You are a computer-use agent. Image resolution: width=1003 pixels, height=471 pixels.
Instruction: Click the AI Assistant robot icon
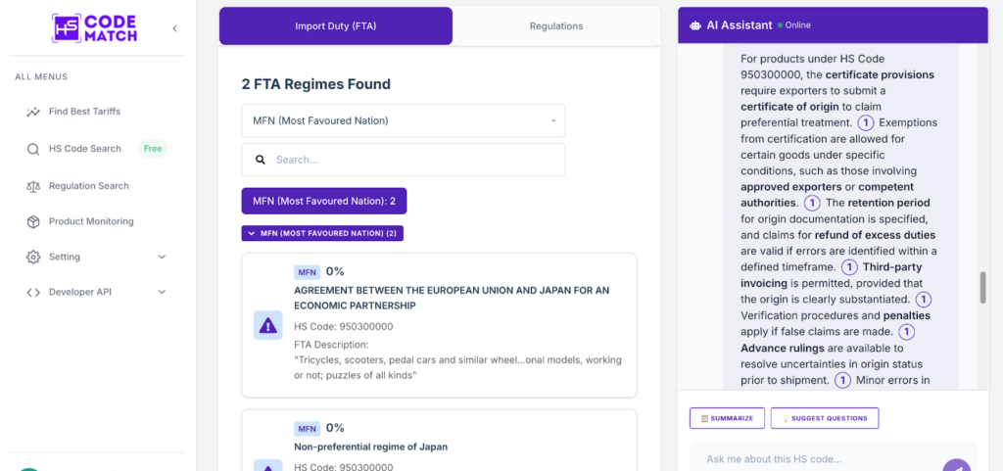[694, 25]
